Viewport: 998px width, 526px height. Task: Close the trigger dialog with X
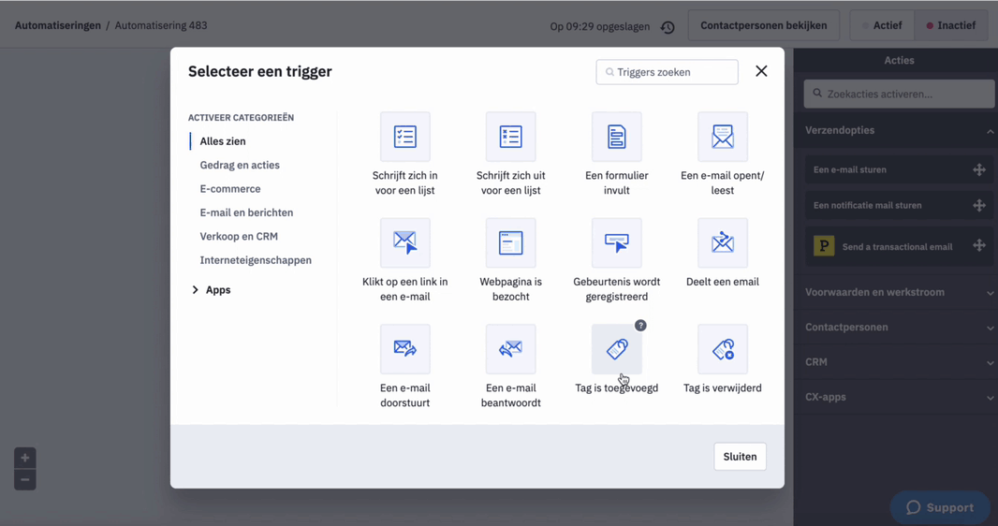pyautogui.click(x=761, y=71)
